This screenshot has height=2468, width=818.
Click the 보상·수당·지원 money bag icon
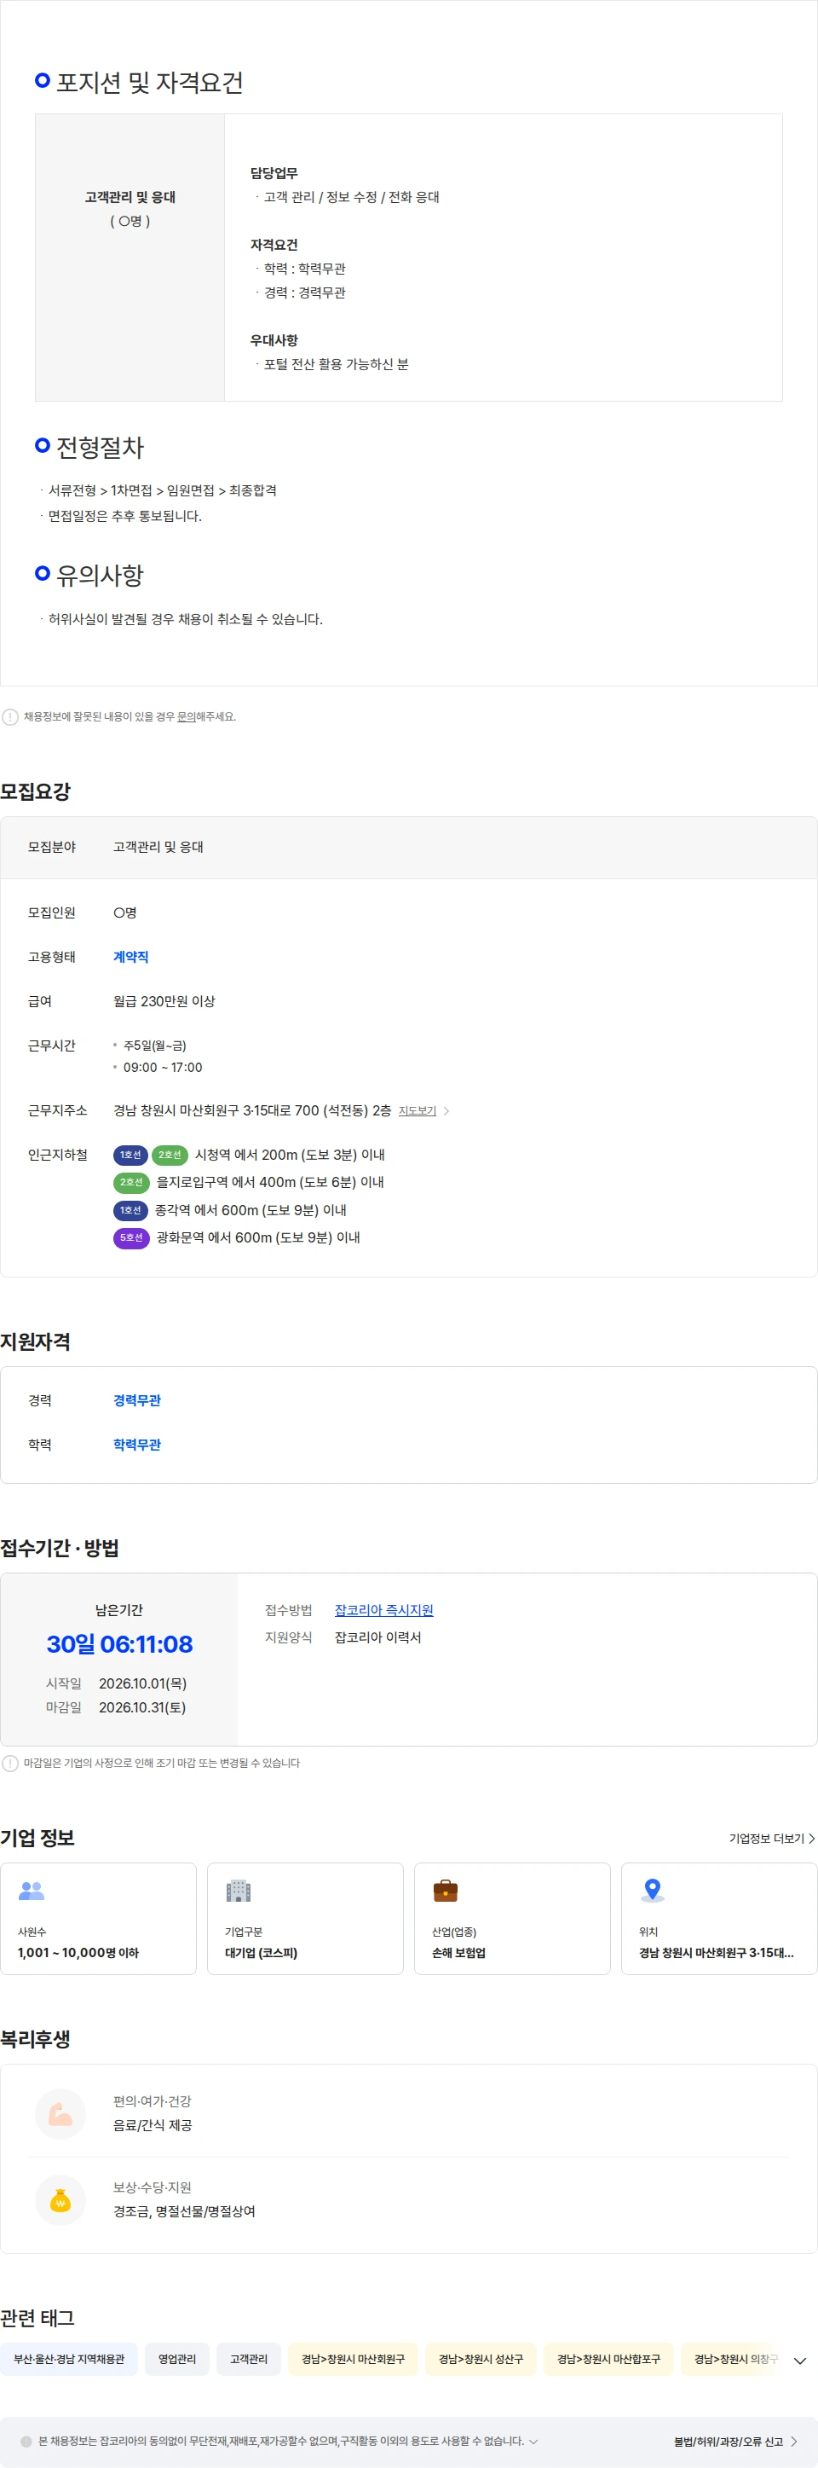(60, 2199)
